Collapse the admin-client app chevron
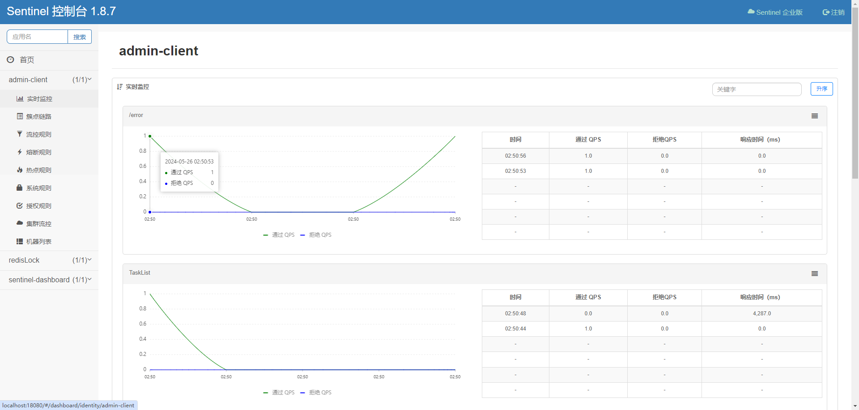This screenshot has width=859, height=410. point(89,79)
